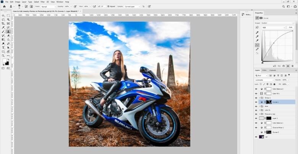Select the Pen tool
Screen dimensions: 298x154
(8, 44)
